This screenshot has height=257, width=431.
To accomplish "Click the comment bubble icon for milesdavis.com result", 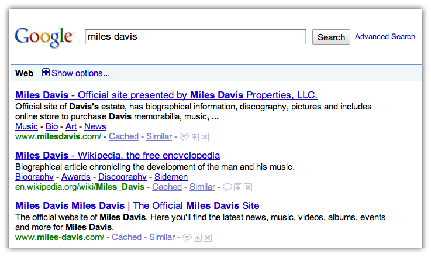I will tap(184, 137).
